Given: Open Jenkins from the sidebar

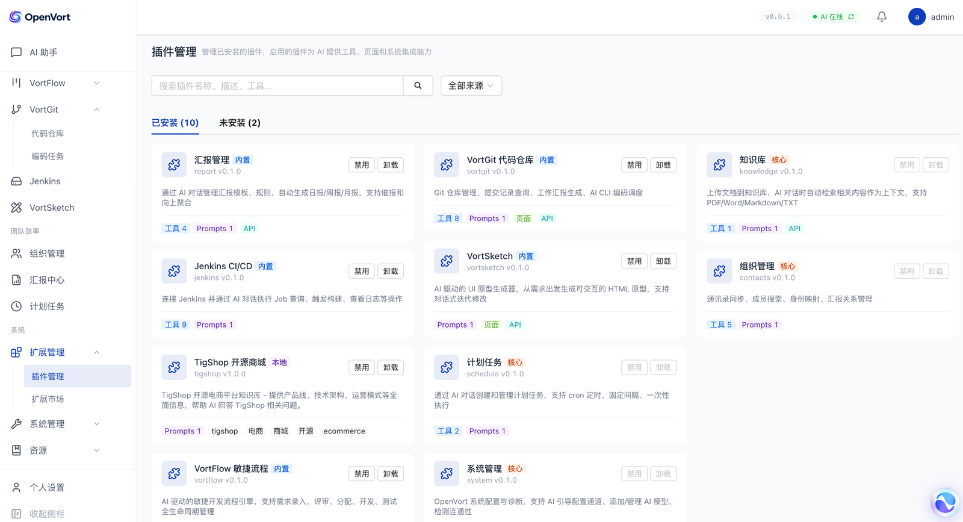Looking at the screenshot, I should tap(45, 181).
